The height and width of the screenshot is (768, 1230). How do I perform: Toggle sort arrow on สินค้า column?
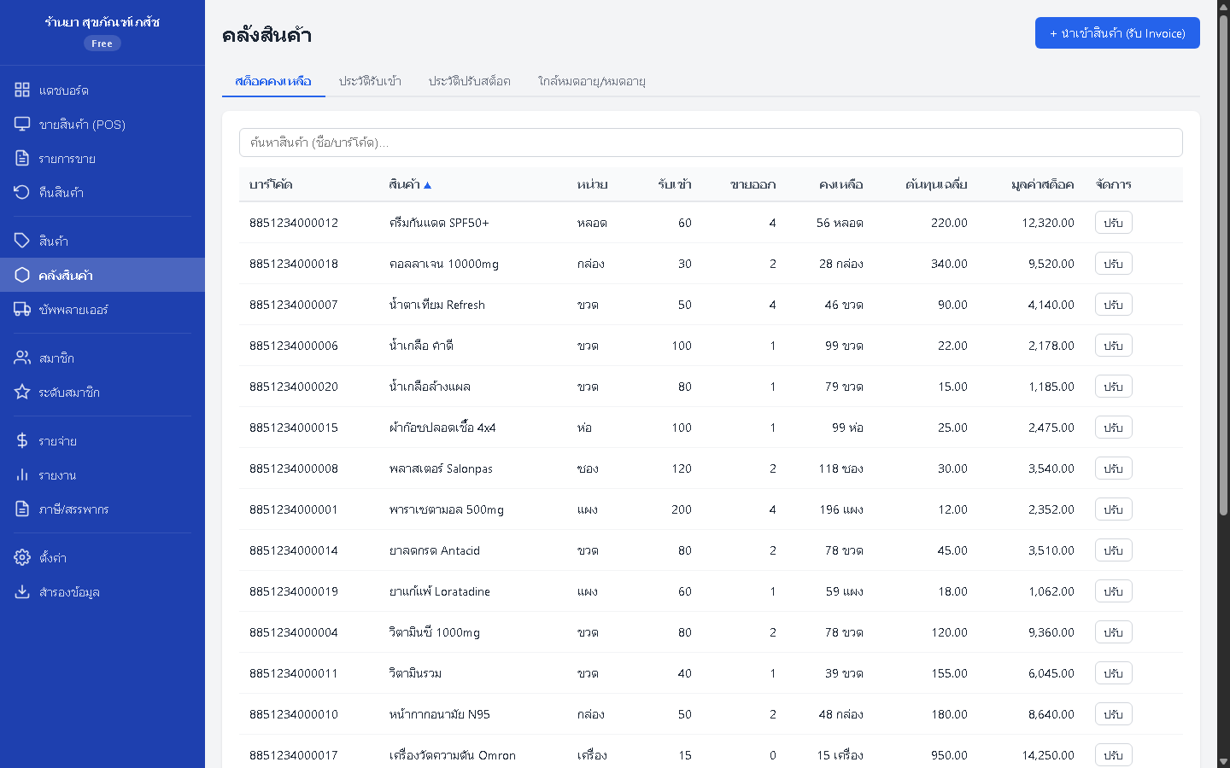(x=428, y=185)
